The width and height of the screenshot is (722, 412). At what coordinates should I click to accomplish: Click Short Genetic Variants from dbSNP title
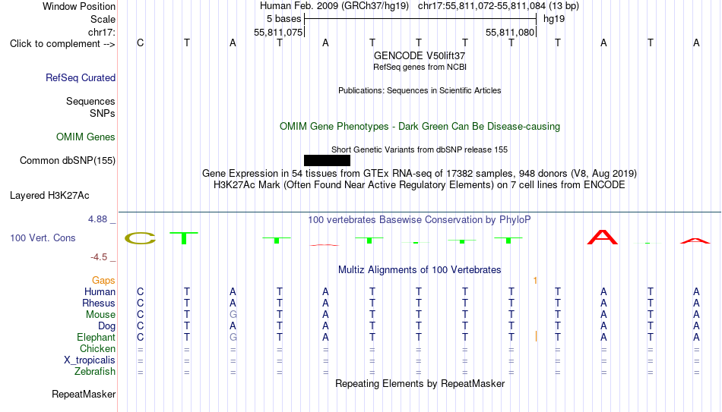(420, 149)
